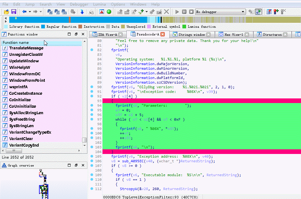Viewport: 301px width, 199px height.
Task: Switch to the Structures tab
Action: point(272,35)
